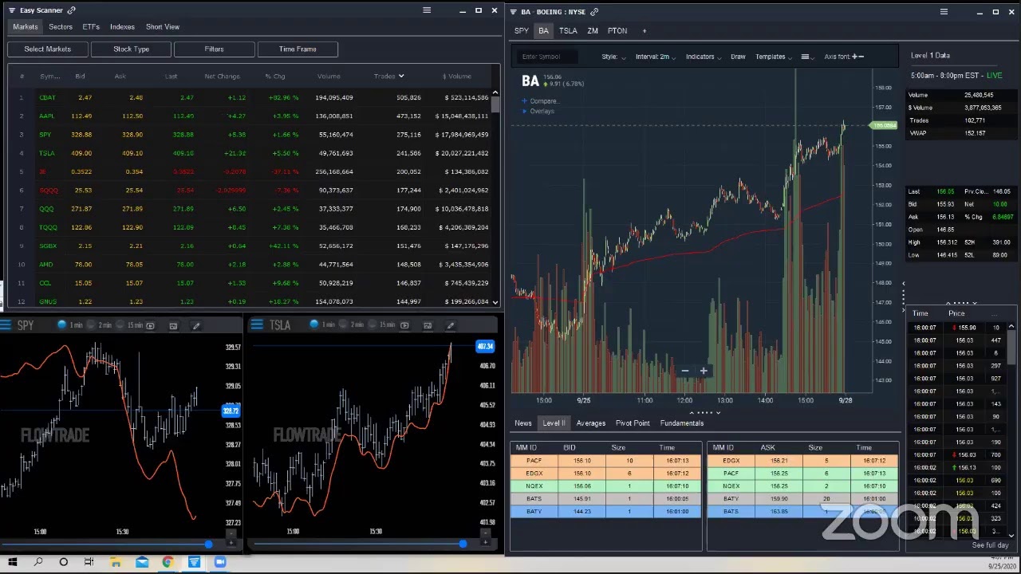Click the TSLA chart video icon
This screenshot has height=574, width=1021.
(404, 325)
